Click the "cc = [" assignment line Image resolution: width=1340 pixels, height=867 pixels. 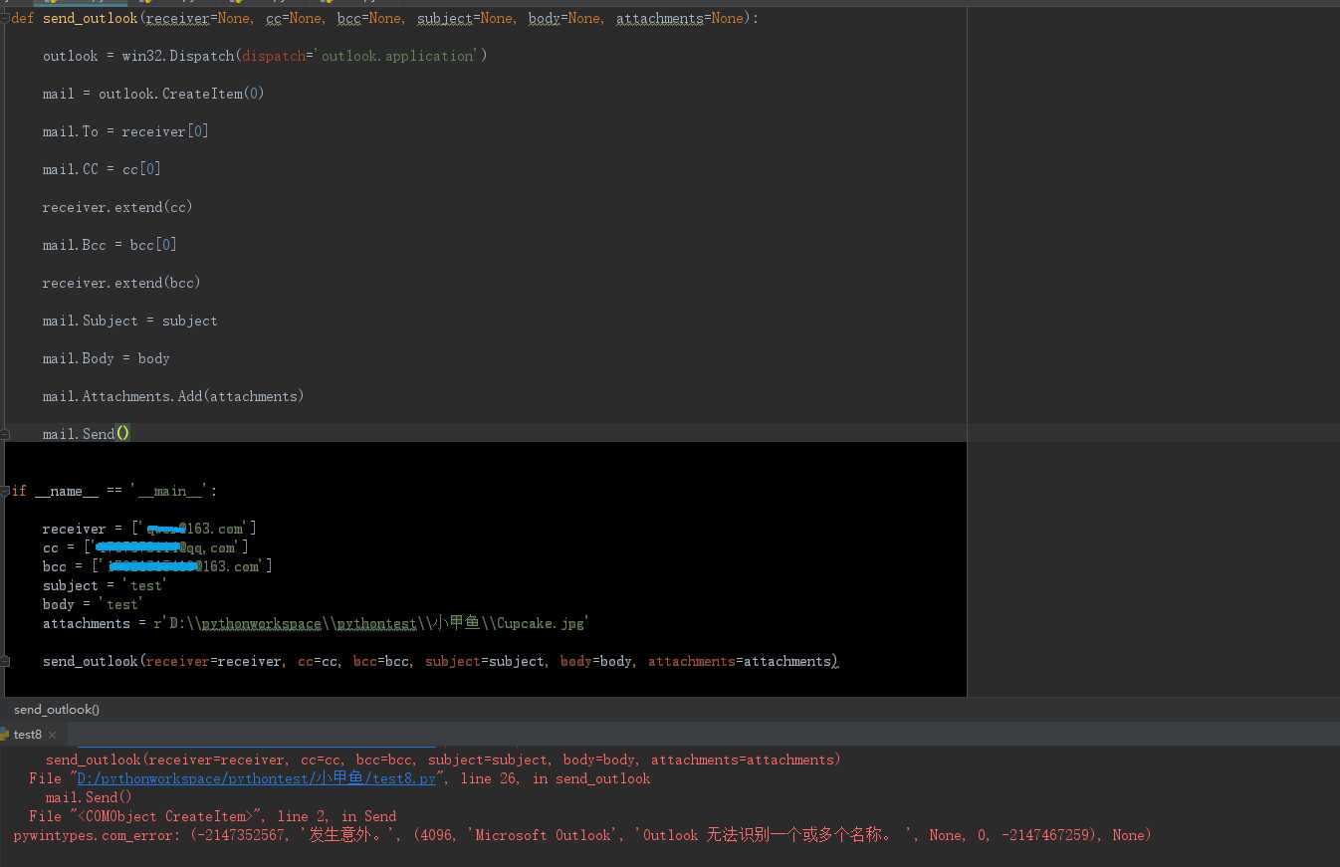[x=145, y=547]
